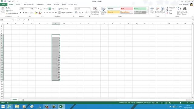Open the Merge & Center dropdown arrow
This screenshot has width=194, height=109.
(73, 12)
